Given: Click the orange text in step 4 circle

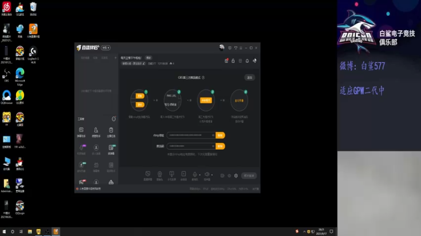Looking at the screenshot, I should click(239, 101).
